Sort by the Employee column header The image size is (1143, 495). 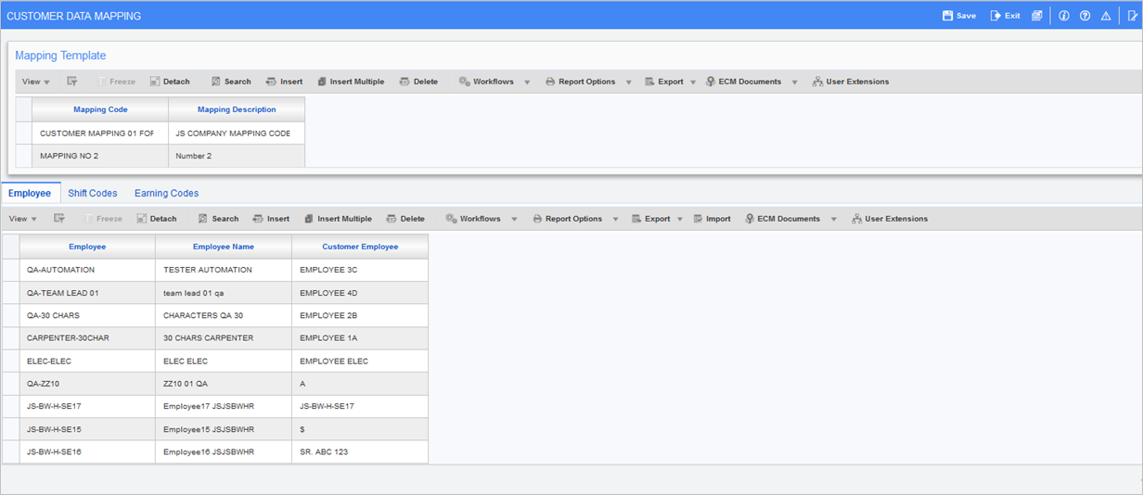87,247
